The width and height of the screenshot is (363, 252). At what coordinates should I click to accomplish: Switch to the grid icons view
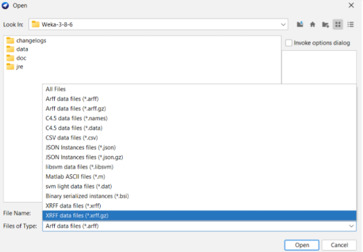[338, 24]
